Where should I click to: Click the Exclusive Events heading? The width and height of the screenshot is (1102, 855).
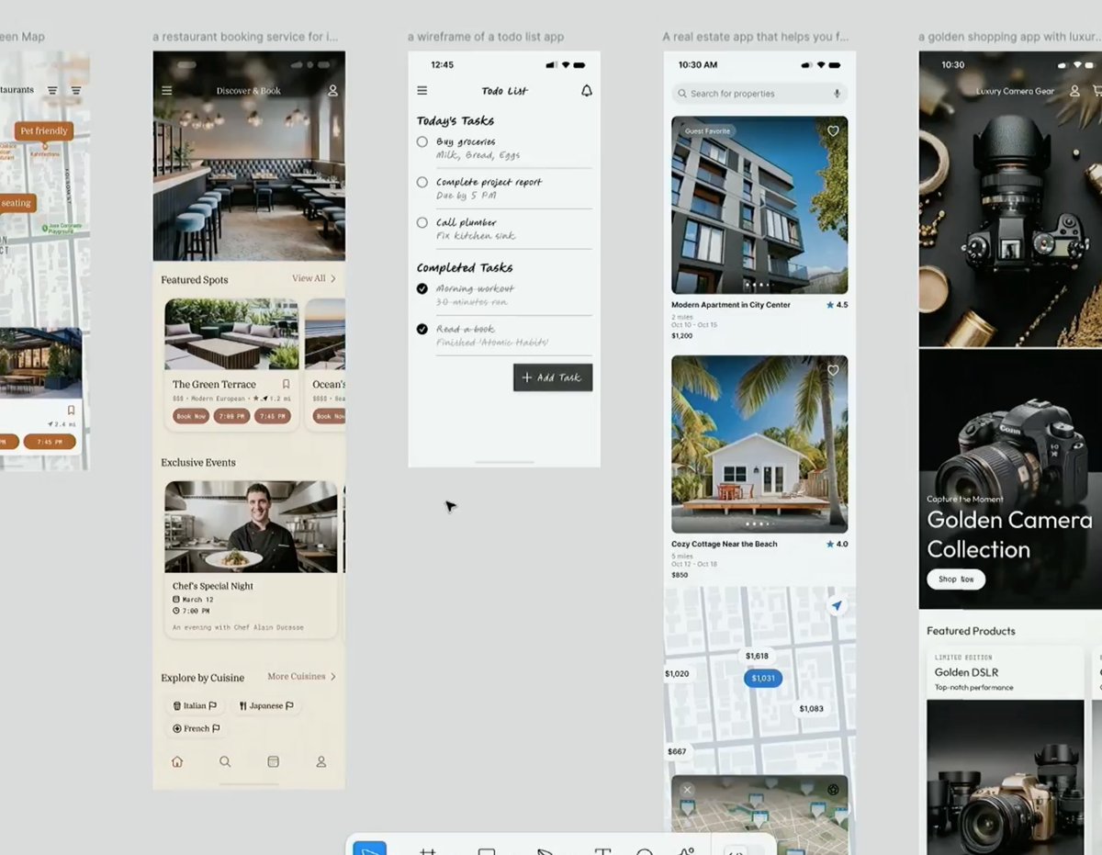click(x=198, y=462)
